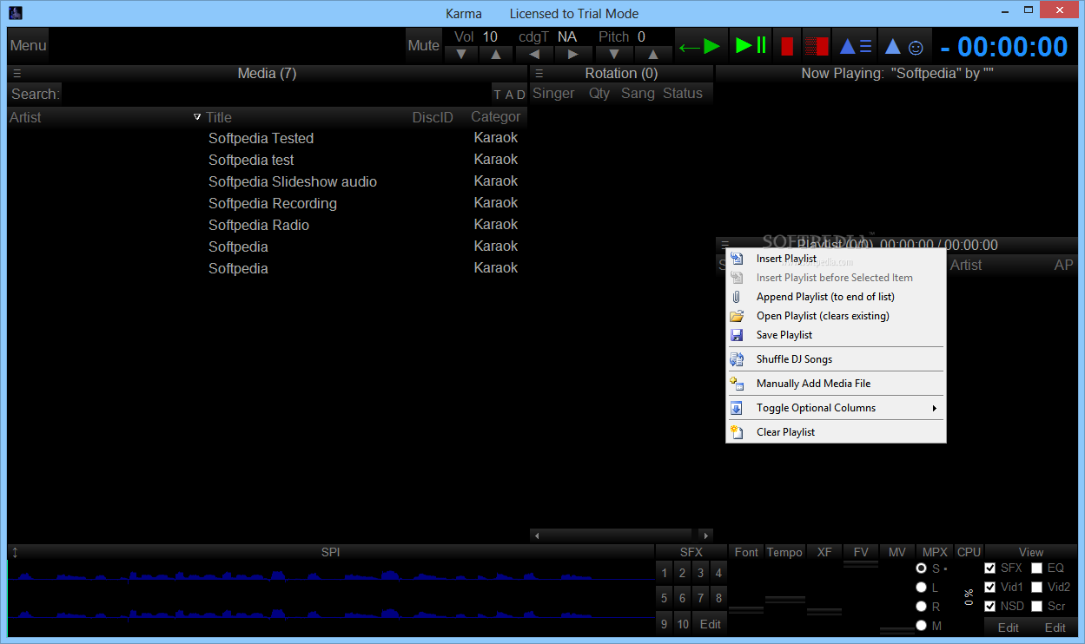Choose Insert Playlist from context menu

836,259
